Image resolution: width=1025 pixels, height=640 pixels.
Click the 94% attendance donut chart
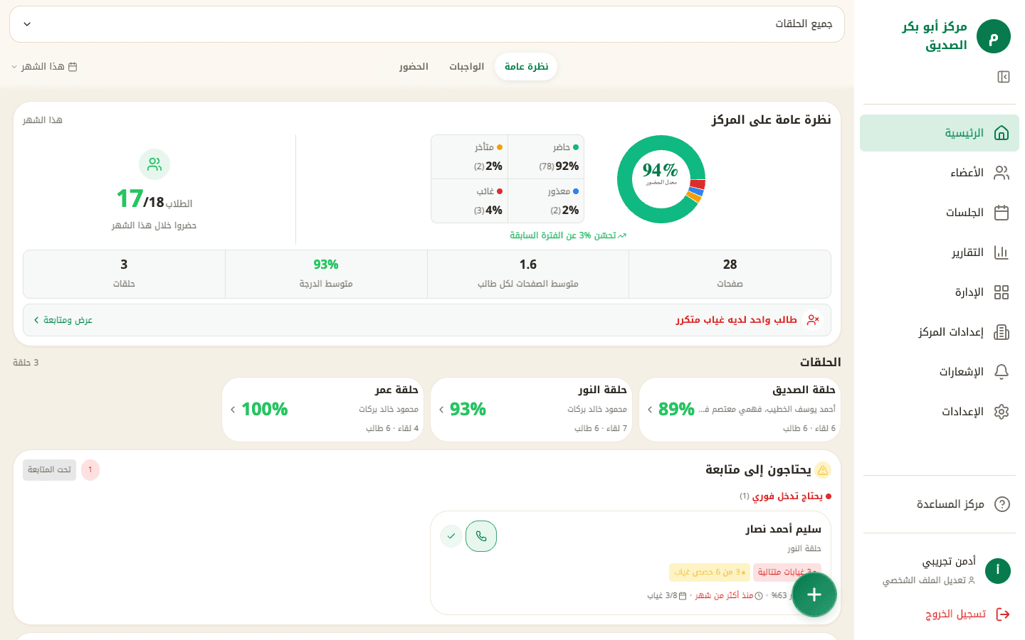point(661,179)
